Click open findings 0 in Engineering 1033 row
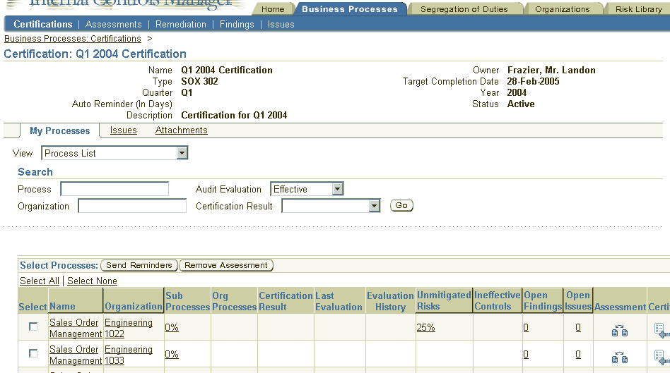The width and height of the screenshot is (670, 373). (x=526, y=354)
